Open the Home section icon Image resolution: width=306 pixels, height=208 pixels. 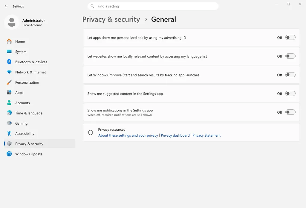(9, 41)
